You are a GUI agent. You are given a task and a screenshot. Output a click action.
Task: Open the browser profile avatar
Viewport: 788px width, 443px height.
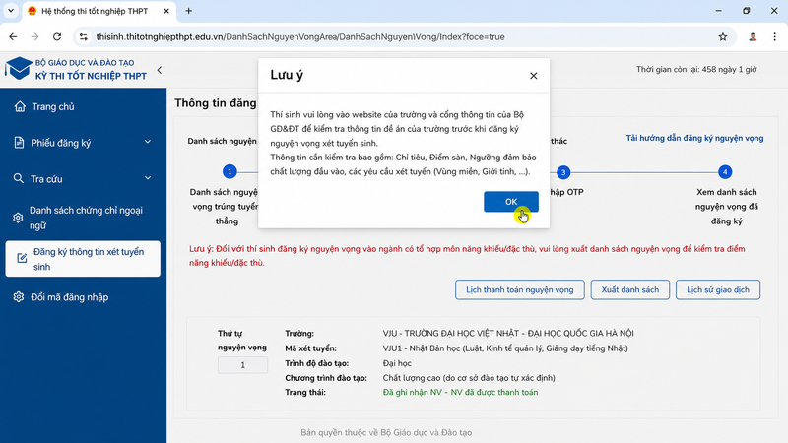(x=753, y=36)
